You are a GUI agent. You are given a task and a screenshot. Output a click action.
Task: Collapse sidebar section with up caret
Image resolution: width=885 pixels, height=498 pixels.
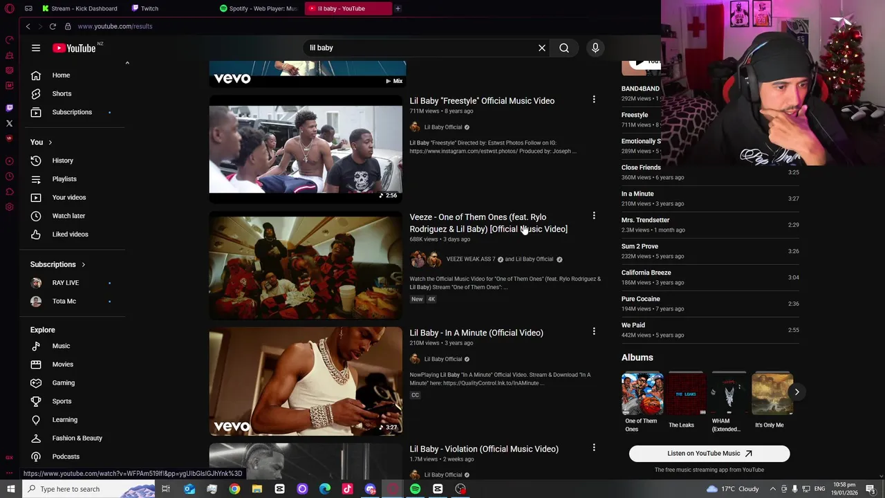(127, 63)
